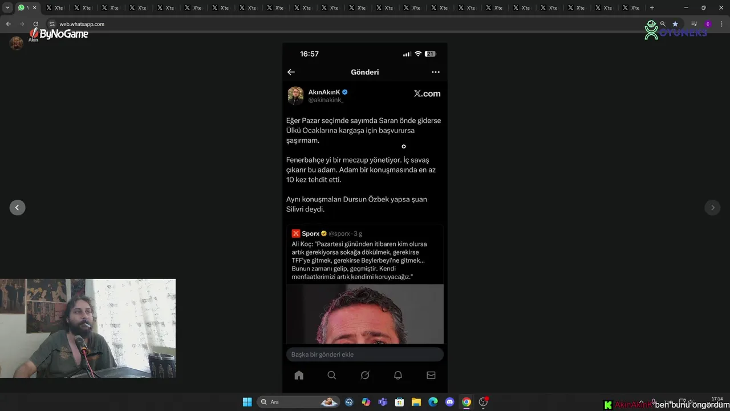Open Microsoft Edge from the taskbar
This screenshot has width=730, height=411.
[x=433, y=402]
